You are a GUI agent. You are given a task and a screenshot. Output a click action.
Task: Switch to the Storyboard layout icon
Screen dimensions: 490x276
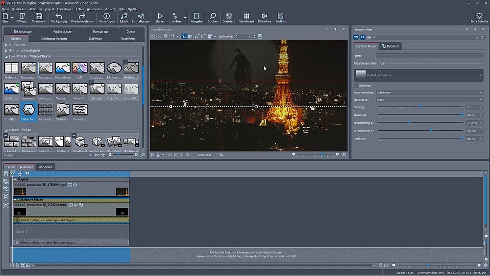tap(247, 17)
